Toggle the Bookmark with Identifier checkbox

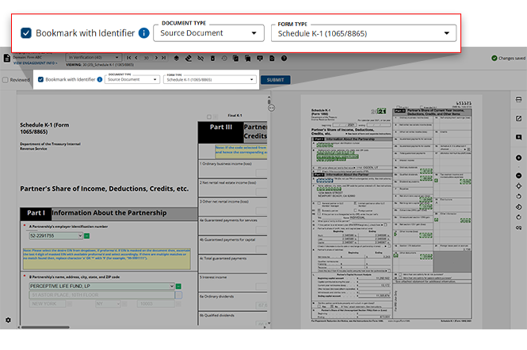pyautogui.click(x=26, y=33)
